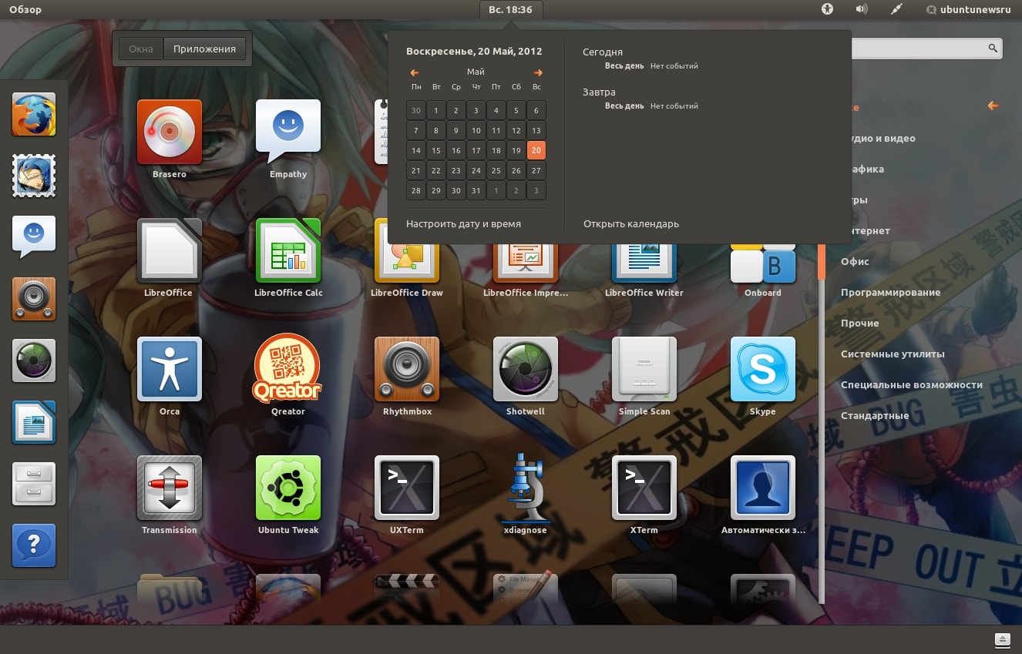Launch Ubuntu Tweak
1022x654 pixels.
coord(288,488)
